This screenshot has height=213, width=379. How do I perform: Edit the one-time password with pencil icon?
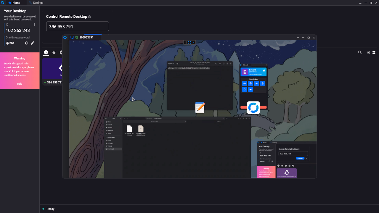coord(33,43)
